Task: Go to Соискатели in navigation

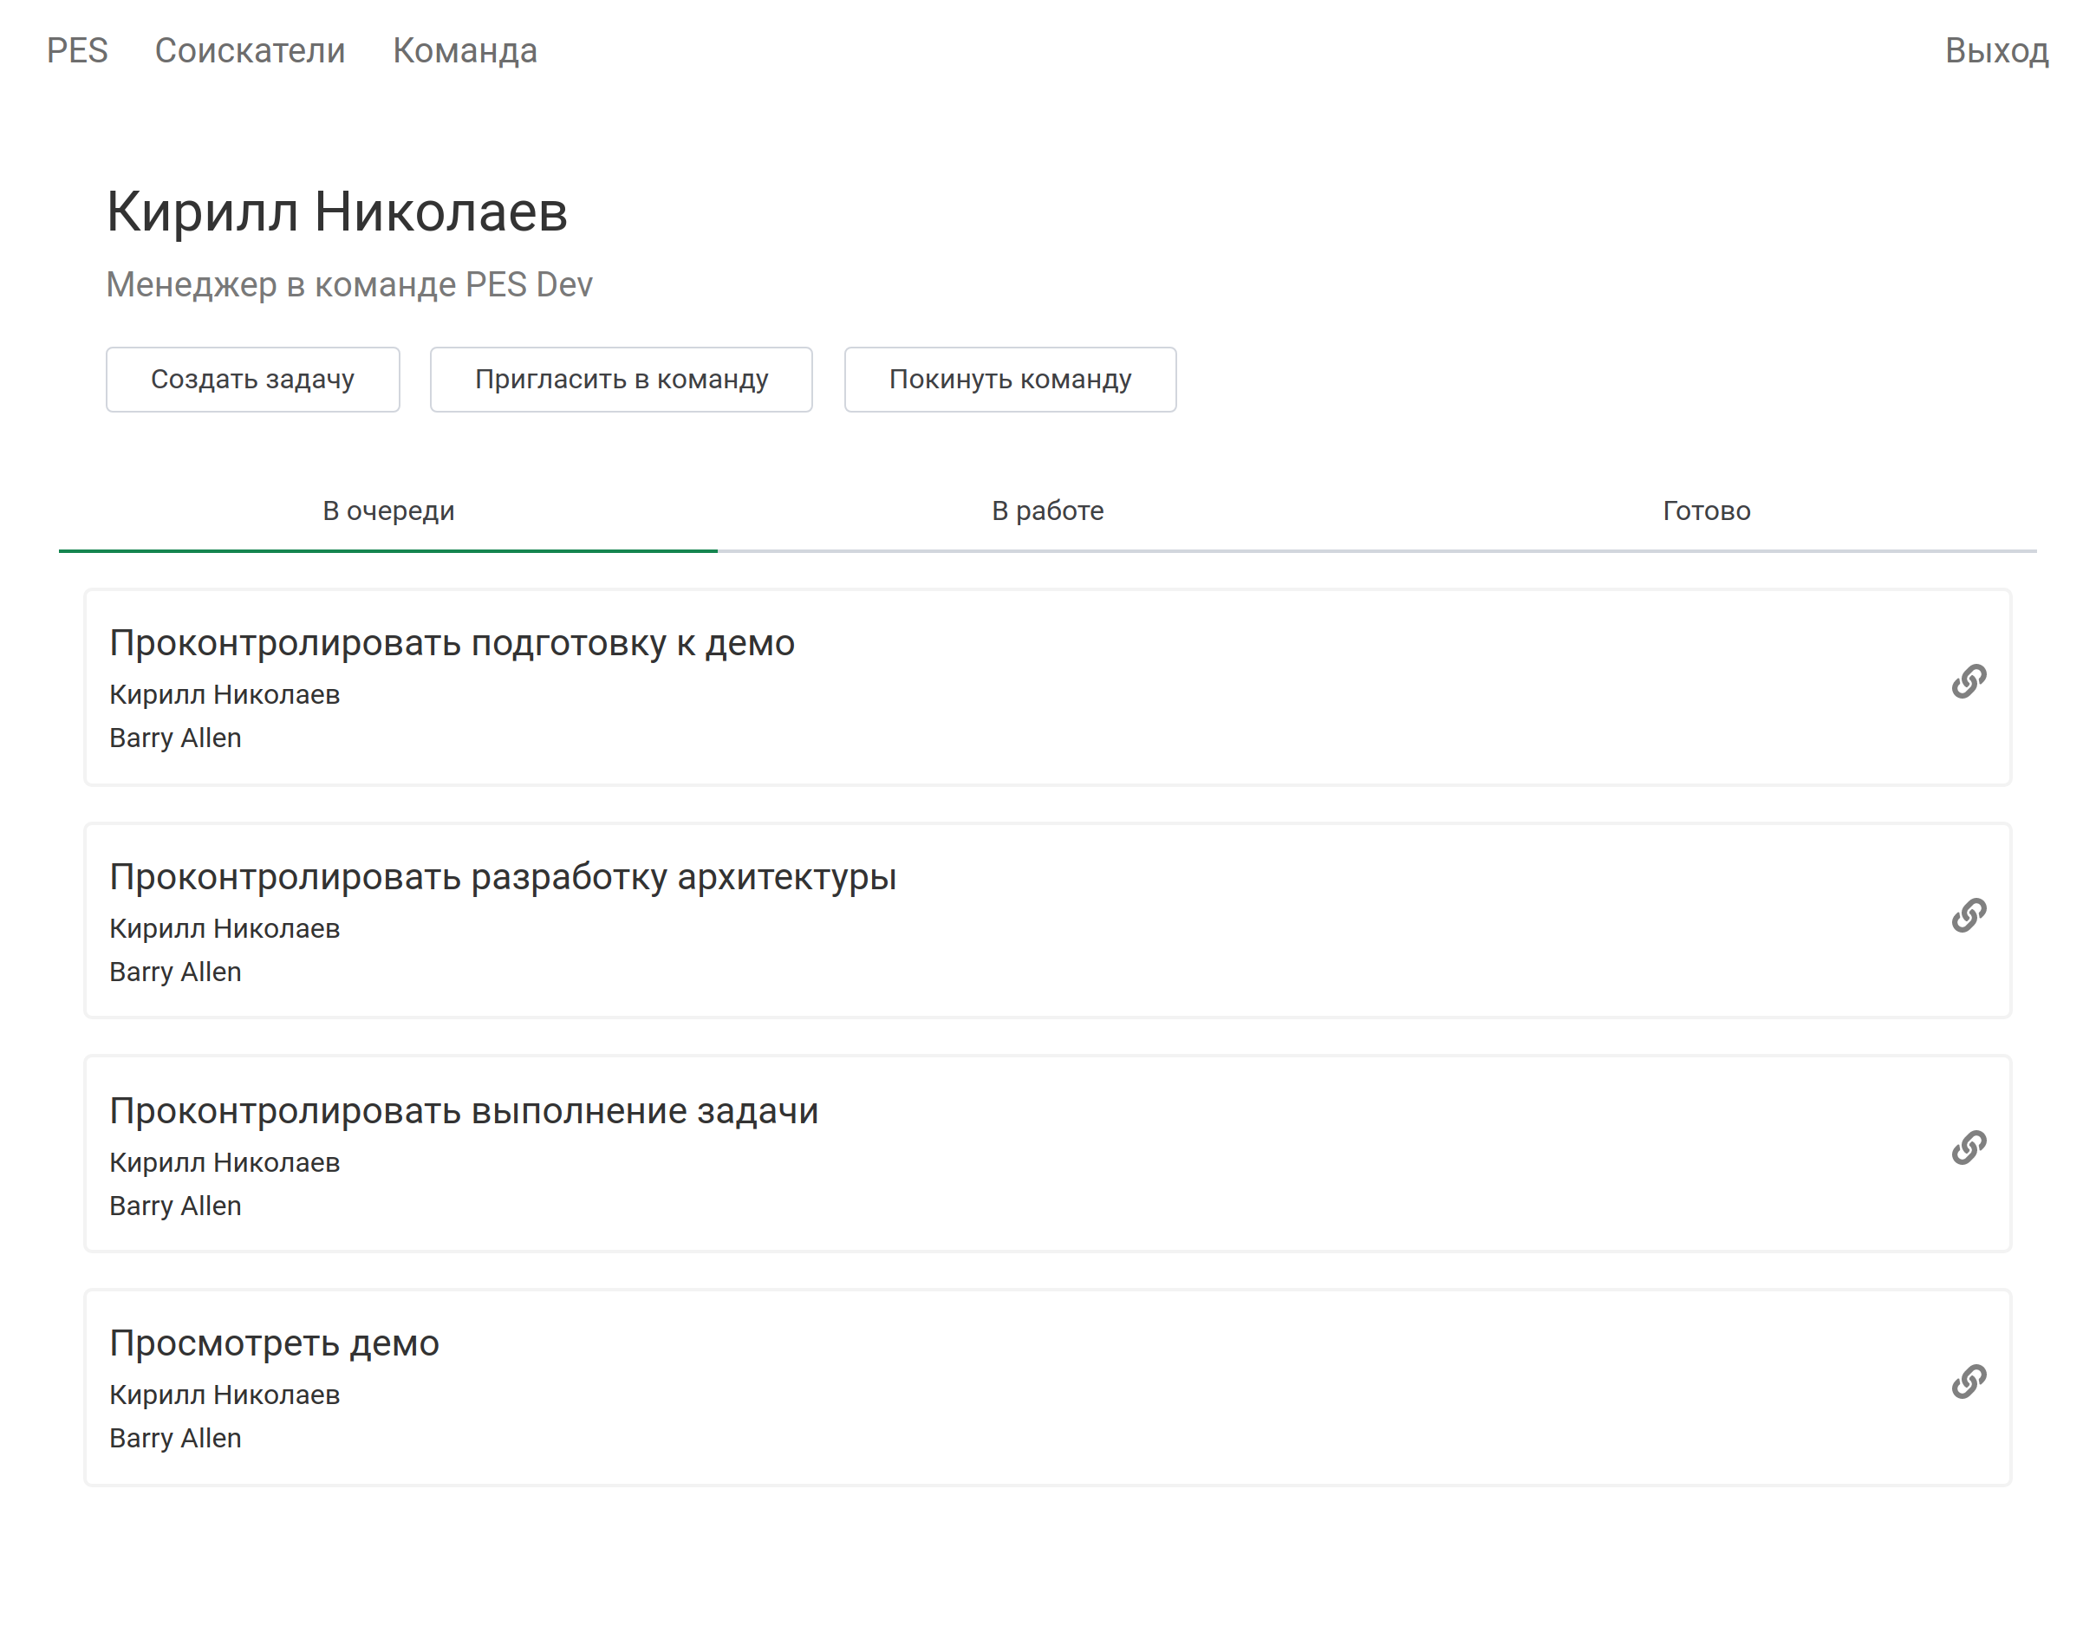Action: 250,50
